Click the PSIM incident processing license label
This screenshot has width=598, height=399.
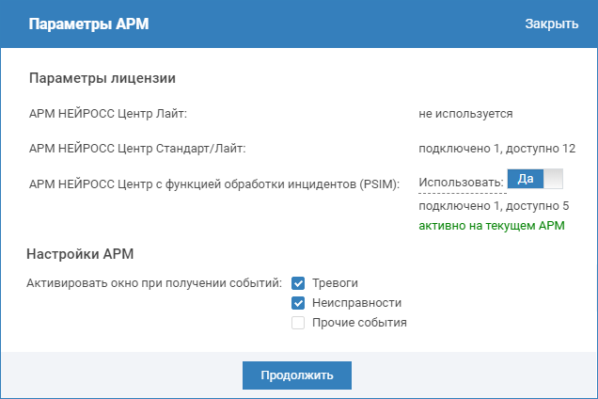pyautogui.click(x=215, y=183)
